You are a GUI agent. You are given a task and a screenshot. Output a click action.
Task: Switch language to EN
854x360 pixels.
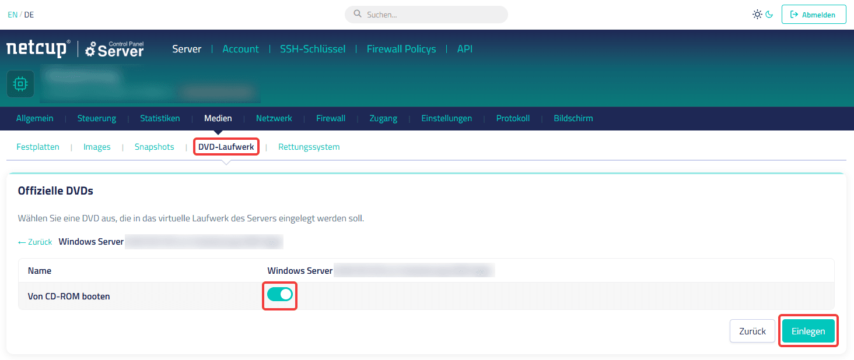(12, 15)
